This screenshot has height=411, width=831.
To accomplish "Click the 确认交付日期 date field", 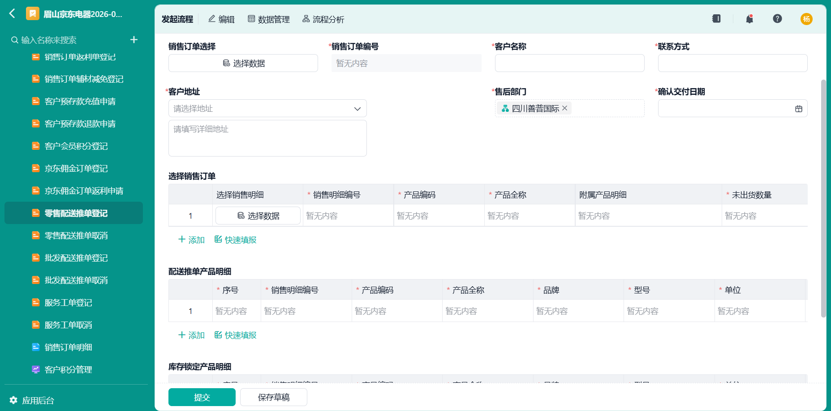I will (x=732, y=108).
